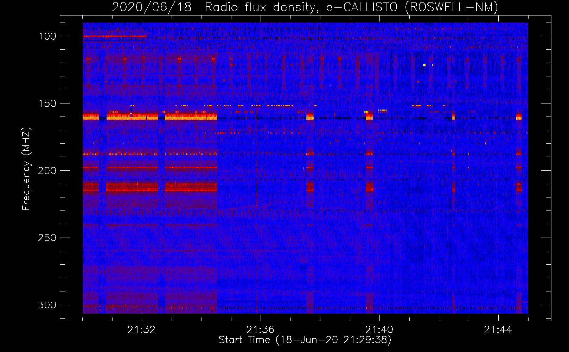
Task: Select the 300 MHz frequency axis label
Action: (47, 305)
